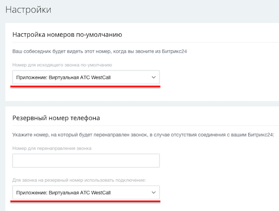This screenshot has height=211, width=279.
Task: Click the description text starting "Ваш собеседник будет видеть"
Action: 93,50
